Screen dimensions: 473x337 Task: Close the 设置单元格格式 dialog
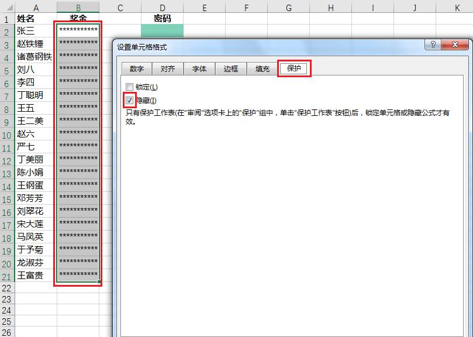click(x=455, y=44)
